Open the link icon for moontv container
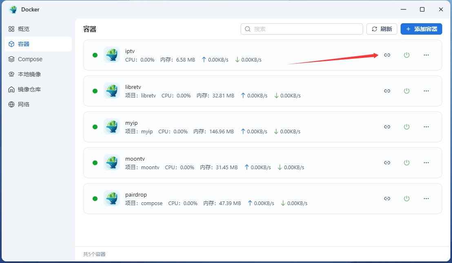Viewport: 452px width, 263px height. [x=387, y=163]
